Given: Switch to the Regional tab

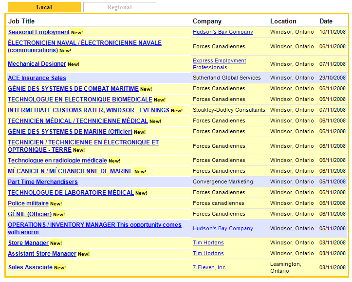Looking at the screenshot, I should (x=120, y=7).
